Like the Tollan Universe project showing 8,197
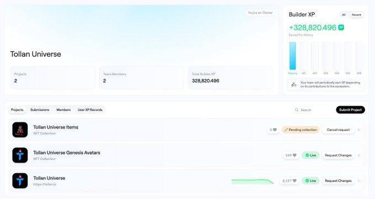 coord(290,181)
